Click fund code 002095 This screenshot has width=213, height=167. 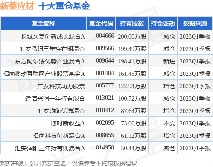105,122
